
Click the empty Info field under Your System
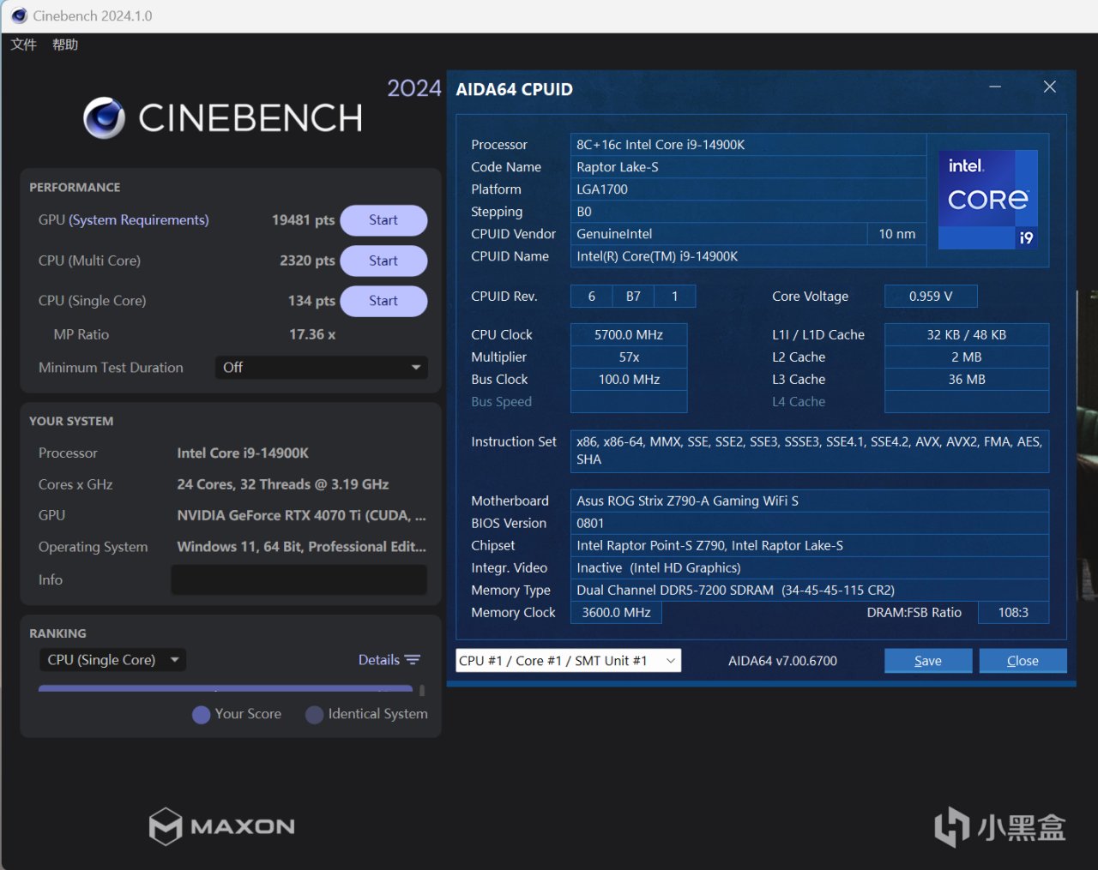click(x=299, y=579)
